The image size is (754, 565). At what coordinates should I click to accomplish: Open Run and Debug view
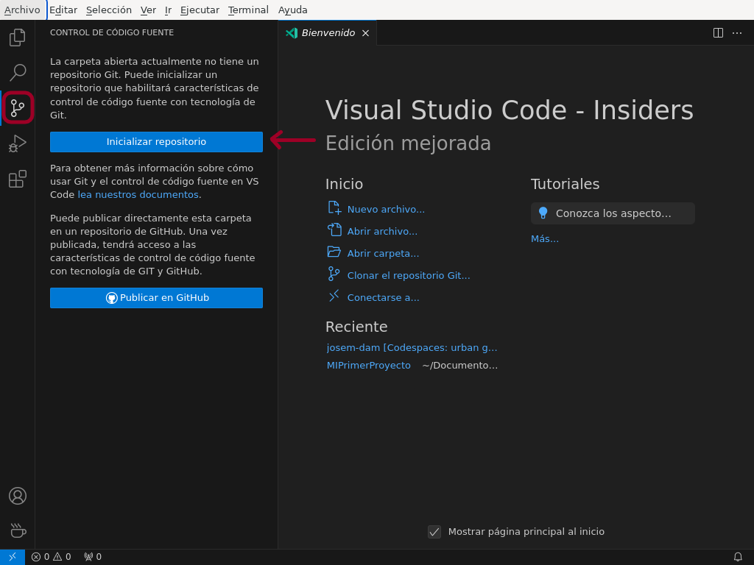pyautogui.click(x=18, y=143)
